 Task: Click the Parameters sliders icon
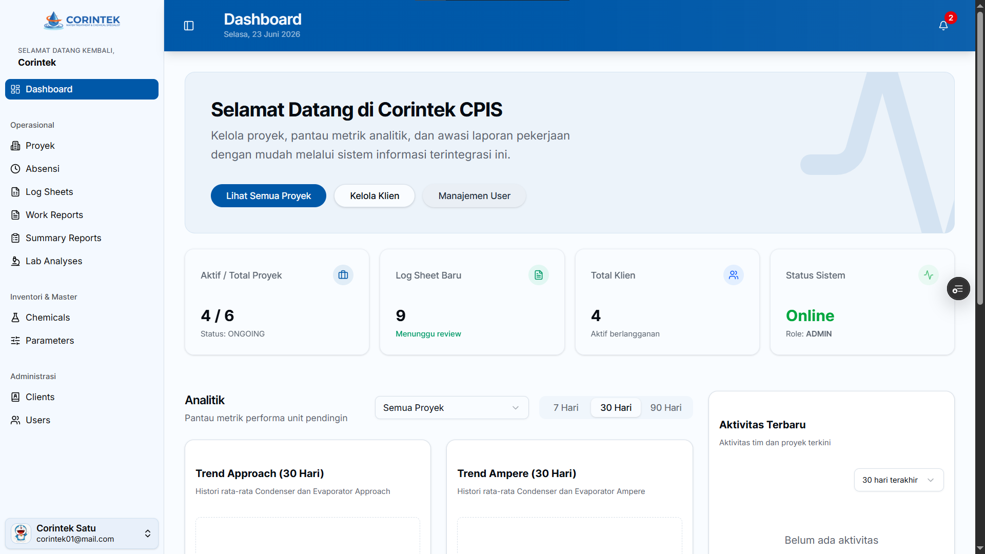15,341
